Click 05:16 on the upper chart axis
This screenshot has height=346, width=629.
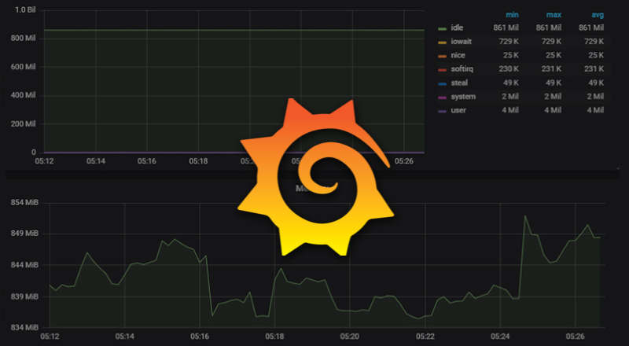coord(147,161)
